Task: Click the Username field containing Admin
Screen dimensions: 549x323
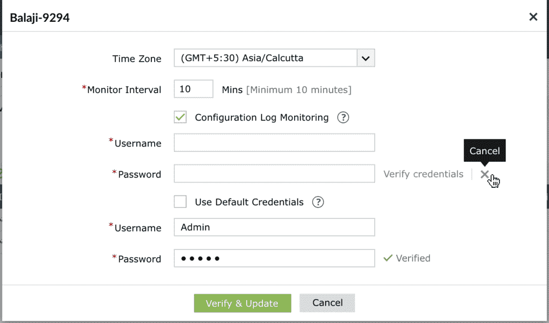Action: [x=274, y=227]
